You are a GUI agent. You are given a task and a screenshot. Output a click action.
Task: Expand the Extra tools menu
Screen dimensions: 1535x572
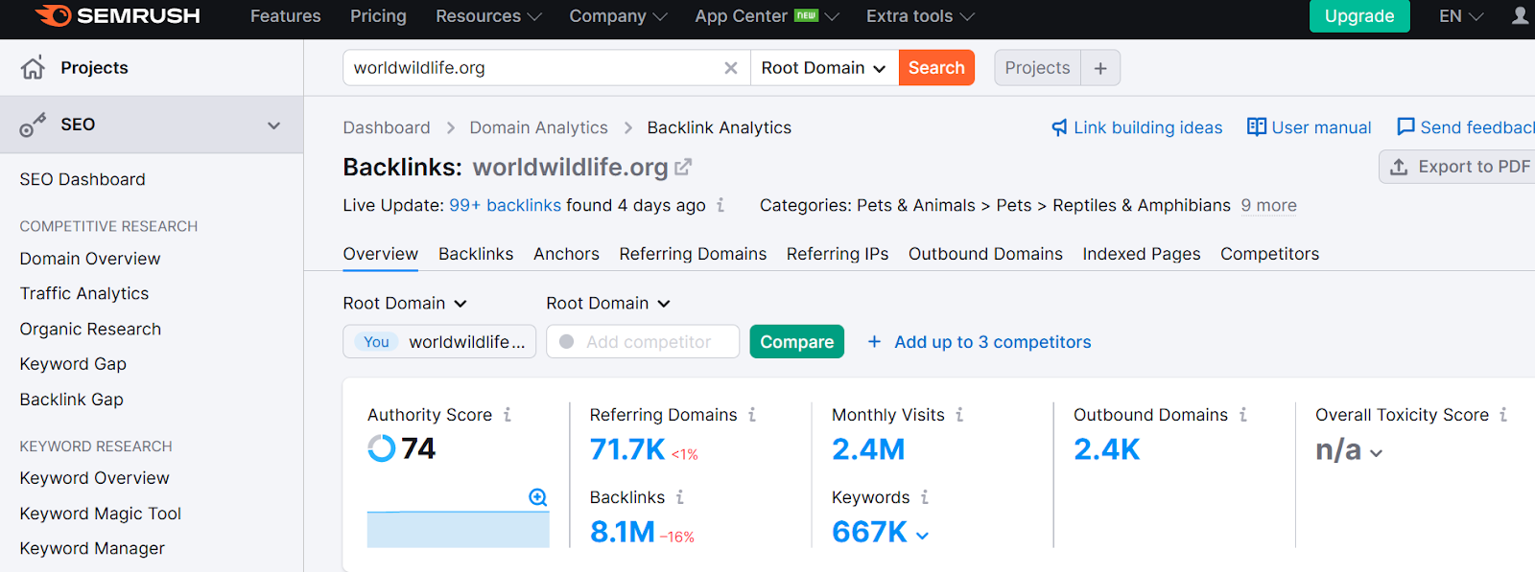[920, 16]
